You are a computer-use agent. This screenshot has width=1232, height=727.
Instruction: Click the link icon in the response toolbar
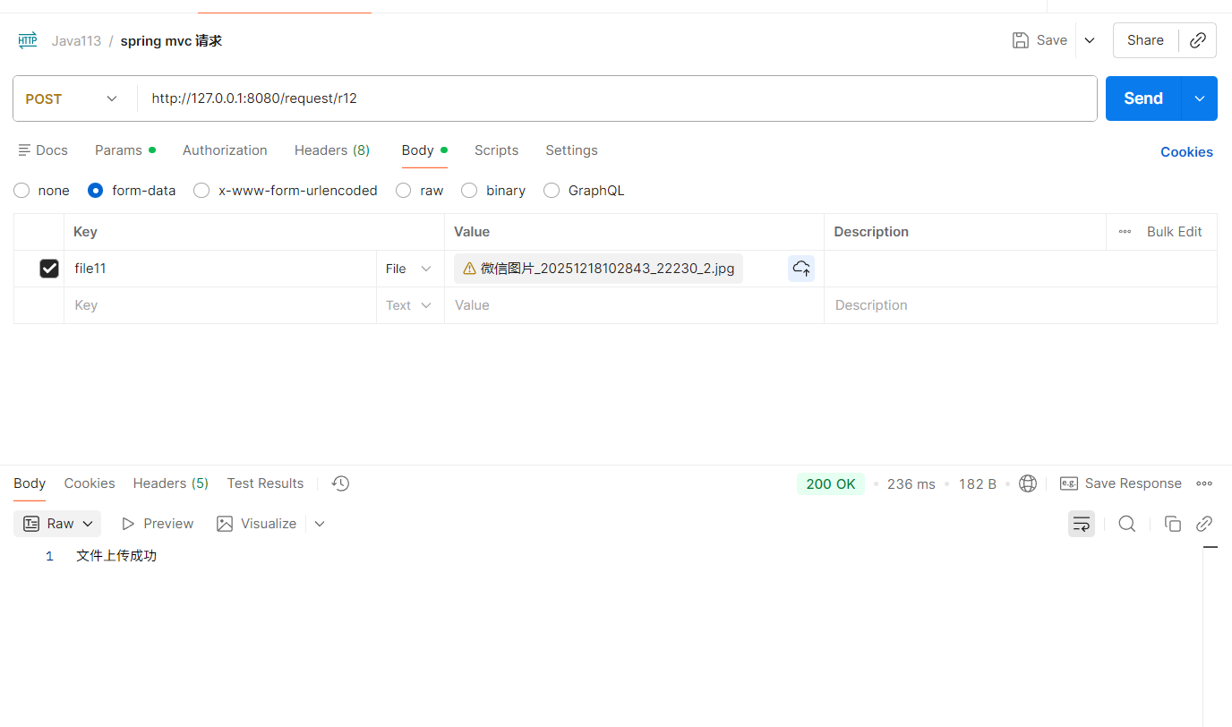1204,524
